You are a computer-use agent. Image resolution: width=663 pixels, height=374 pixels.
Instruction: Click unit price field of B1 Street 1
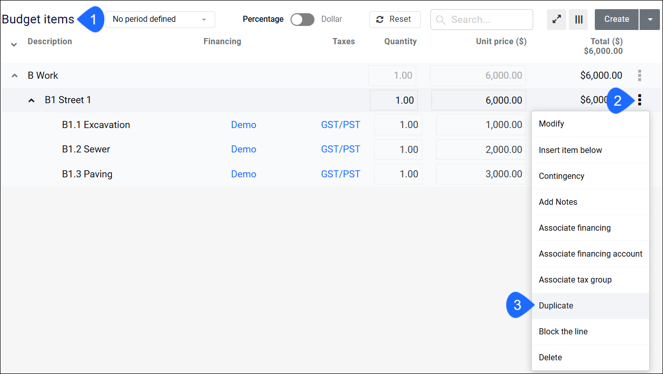click(x=479, y=100)
